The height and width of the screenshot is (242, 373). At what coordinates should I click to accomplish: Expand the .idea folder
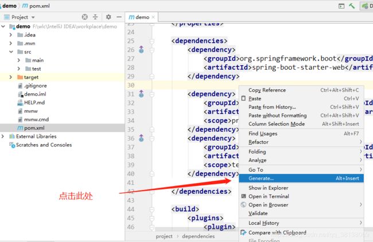11,34
